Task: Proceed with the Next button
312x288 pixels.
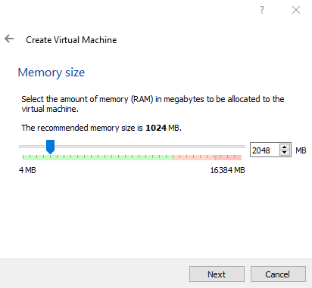Action: 217,274
